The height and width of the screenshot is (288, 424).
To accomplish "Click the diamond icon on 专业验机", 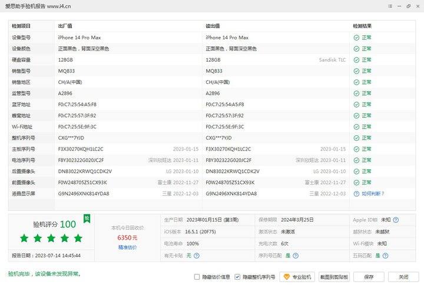I will [287, 277].
